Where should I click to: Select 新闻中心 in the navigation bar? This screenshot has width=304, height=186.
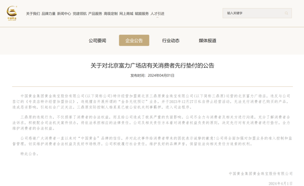click(64, 13)
